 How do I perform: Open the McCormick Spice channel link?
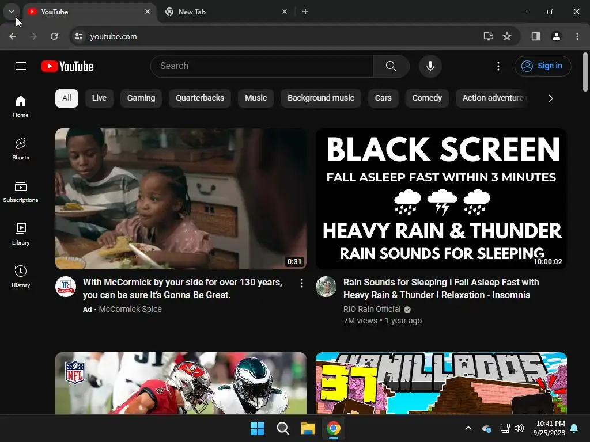[130, 309]
